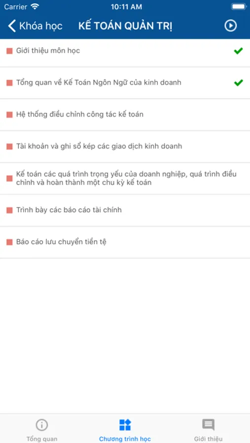Open the Tổng quan info icon tab
This screenshot has height=443, width=250.
click(41, 425)
